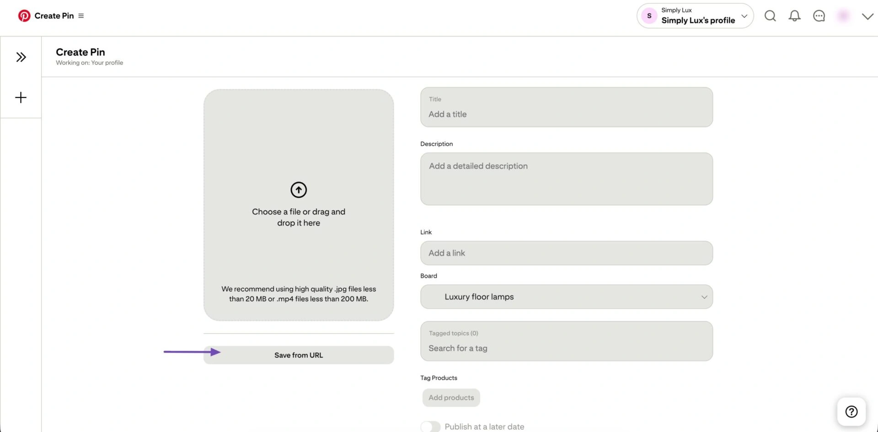This screenshot has width=878, height=432.
Task: Click the Add a link field
Action: pos(566,253)
